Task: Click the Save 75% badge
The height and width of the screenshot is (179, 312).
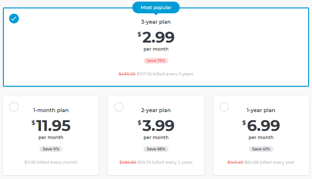Action: (156, 61)
